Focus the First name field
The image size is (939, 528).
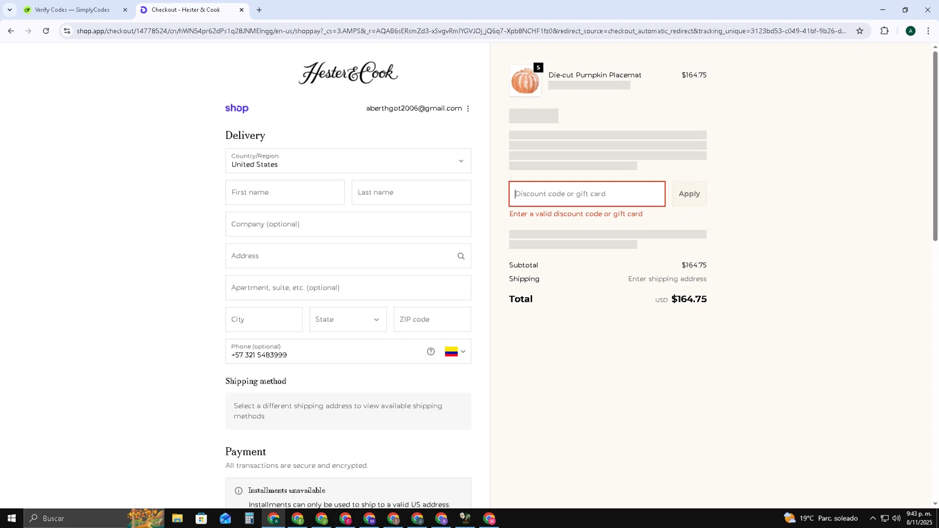coord(285,193)
